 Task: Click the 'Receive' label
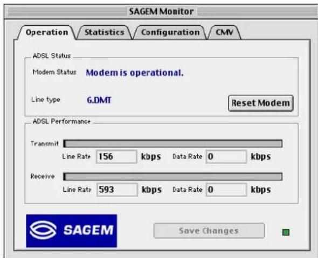pyautogui.click(x=43, y=176)
